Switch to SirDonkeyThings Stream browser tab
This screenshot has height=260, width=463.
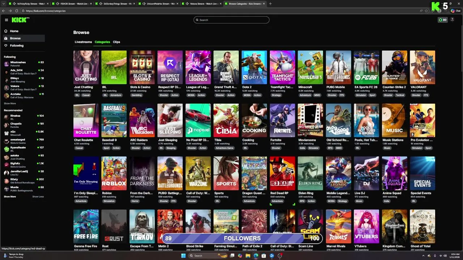(115, 4)
